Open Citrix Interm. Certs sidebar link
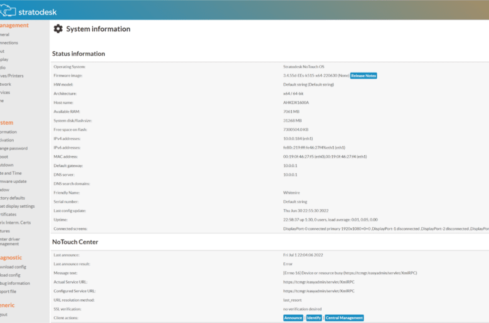Screen dimensions: 489x323 click(16, 222)
